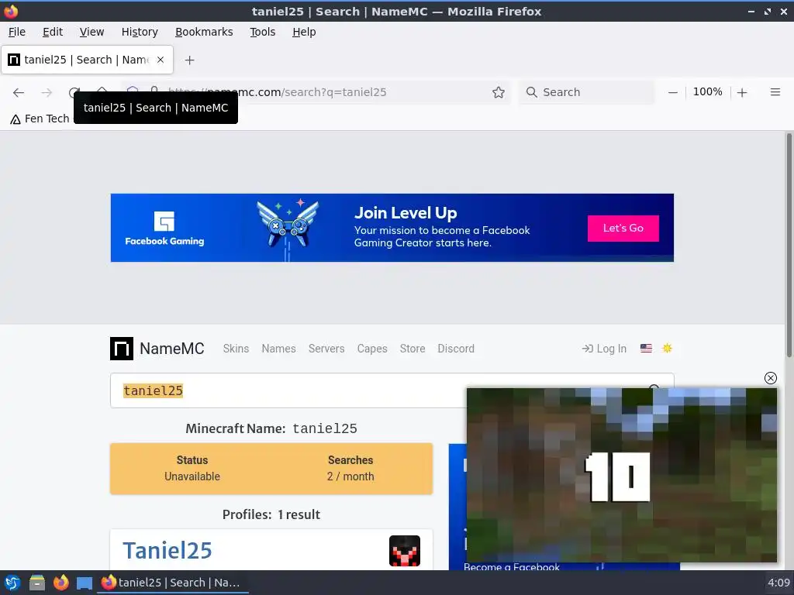This screenshot has height=595, width=794.
Task: Open the US flag language selector
Action: pyautogui.click(x=646, y=348)
